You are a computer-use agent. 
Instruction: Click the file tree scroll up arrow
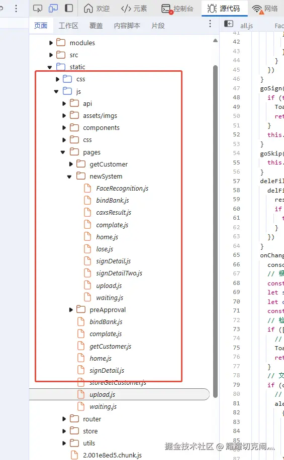[x=216, y=41]
